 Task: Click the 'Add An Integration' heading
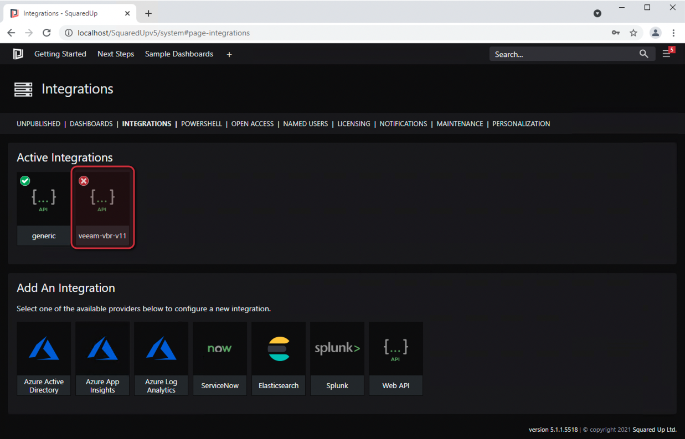66,288
